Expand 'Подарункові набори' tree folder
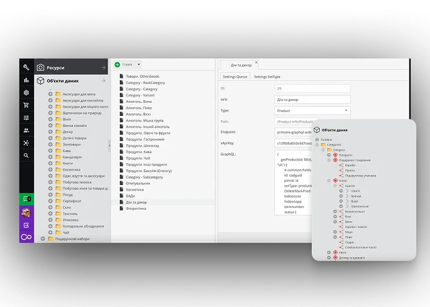430x307 pixels. [x=43, y=239]
